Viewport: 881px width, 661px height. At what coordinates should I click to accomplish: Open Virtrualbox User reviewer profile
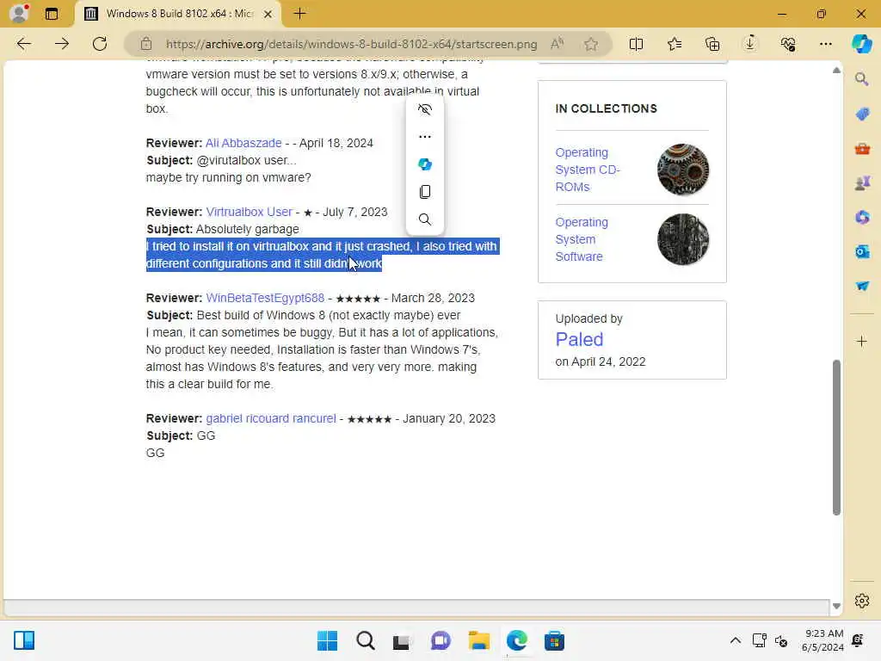249,212
